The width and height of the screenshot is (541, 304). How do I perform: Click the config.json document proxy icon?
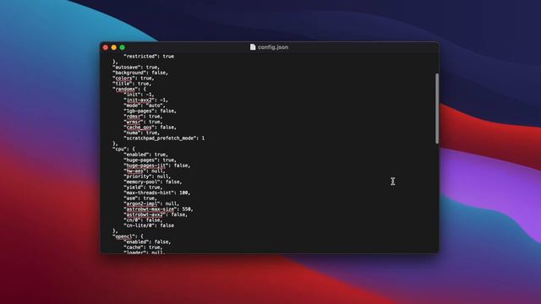click(253, 47)
